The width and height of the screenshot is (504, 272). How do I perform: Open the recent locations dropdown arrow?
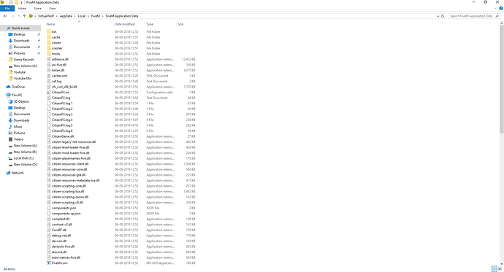click(x=19, y=16)
